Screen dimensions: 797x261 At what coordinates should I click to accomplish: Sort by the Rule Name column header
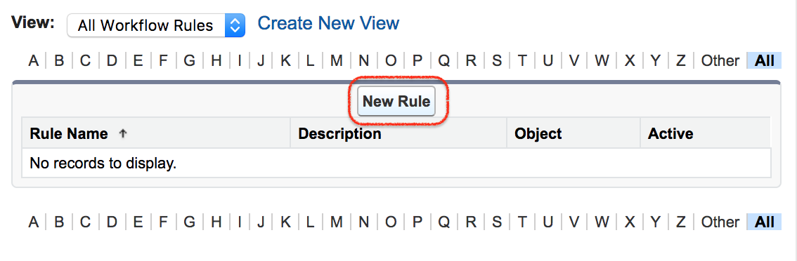click(69, 133)
